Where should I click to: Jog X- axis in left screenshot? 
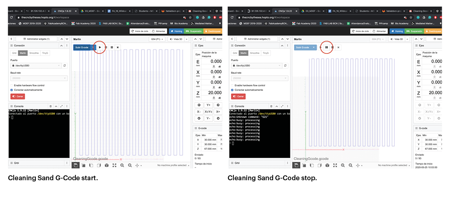[199, 112]
